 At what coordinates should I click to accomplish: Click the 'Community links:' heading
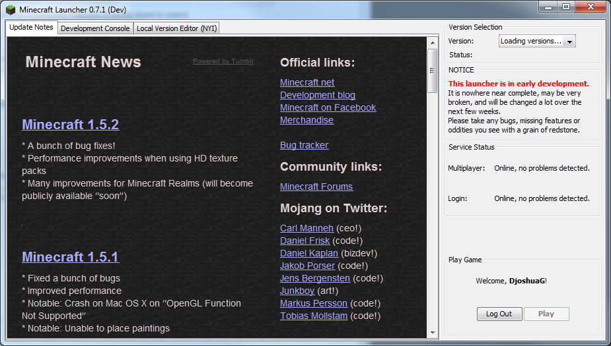click(331, 166)
